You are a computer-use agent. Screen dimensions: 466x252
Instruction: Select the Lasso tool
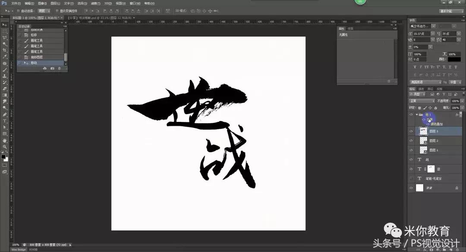[x=4, y=38]
